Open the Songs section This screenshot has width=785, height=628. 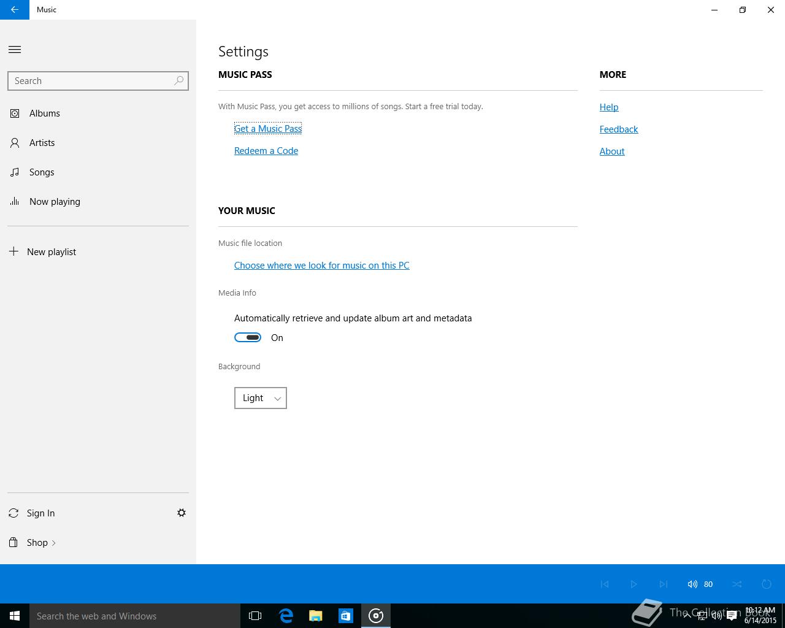pyautogui.click(x=98, y=172)
